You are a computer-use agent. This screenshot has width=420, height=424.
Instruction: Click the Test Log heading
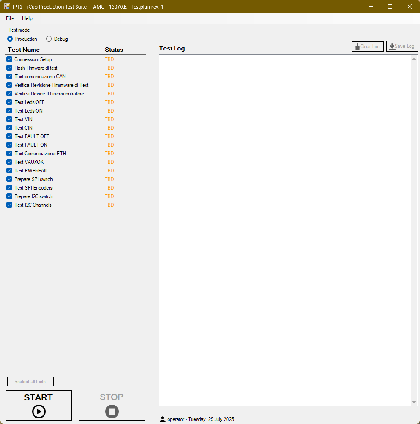click(172, 48)
